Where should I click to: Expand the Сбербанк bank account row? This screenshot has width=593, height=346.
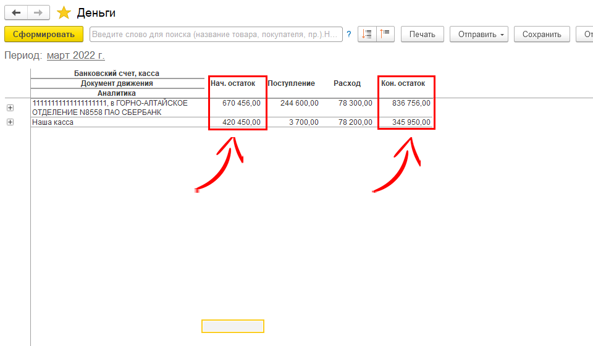(x=10, y=108)
